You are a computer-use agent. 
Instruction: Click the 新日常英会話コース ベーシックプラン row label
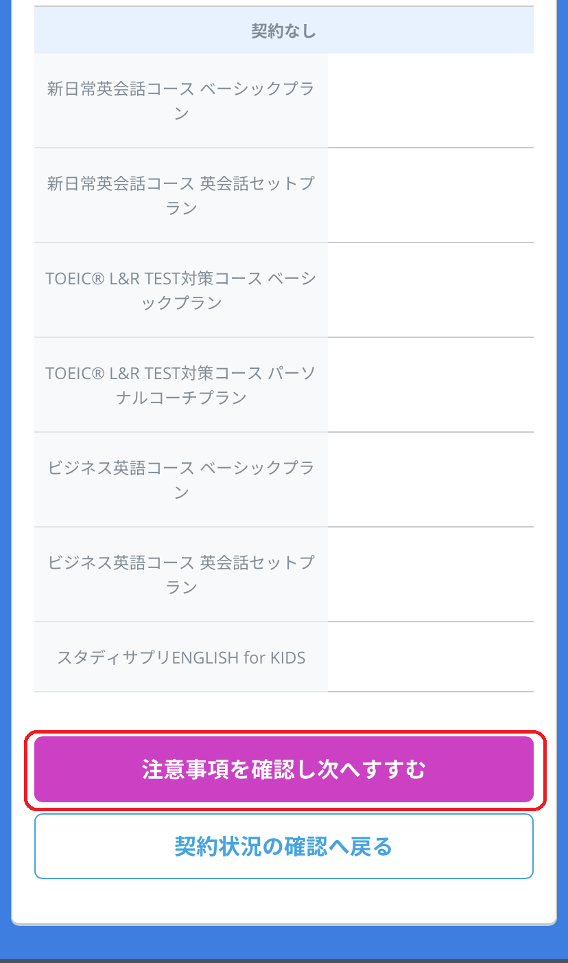pos(181,100)
